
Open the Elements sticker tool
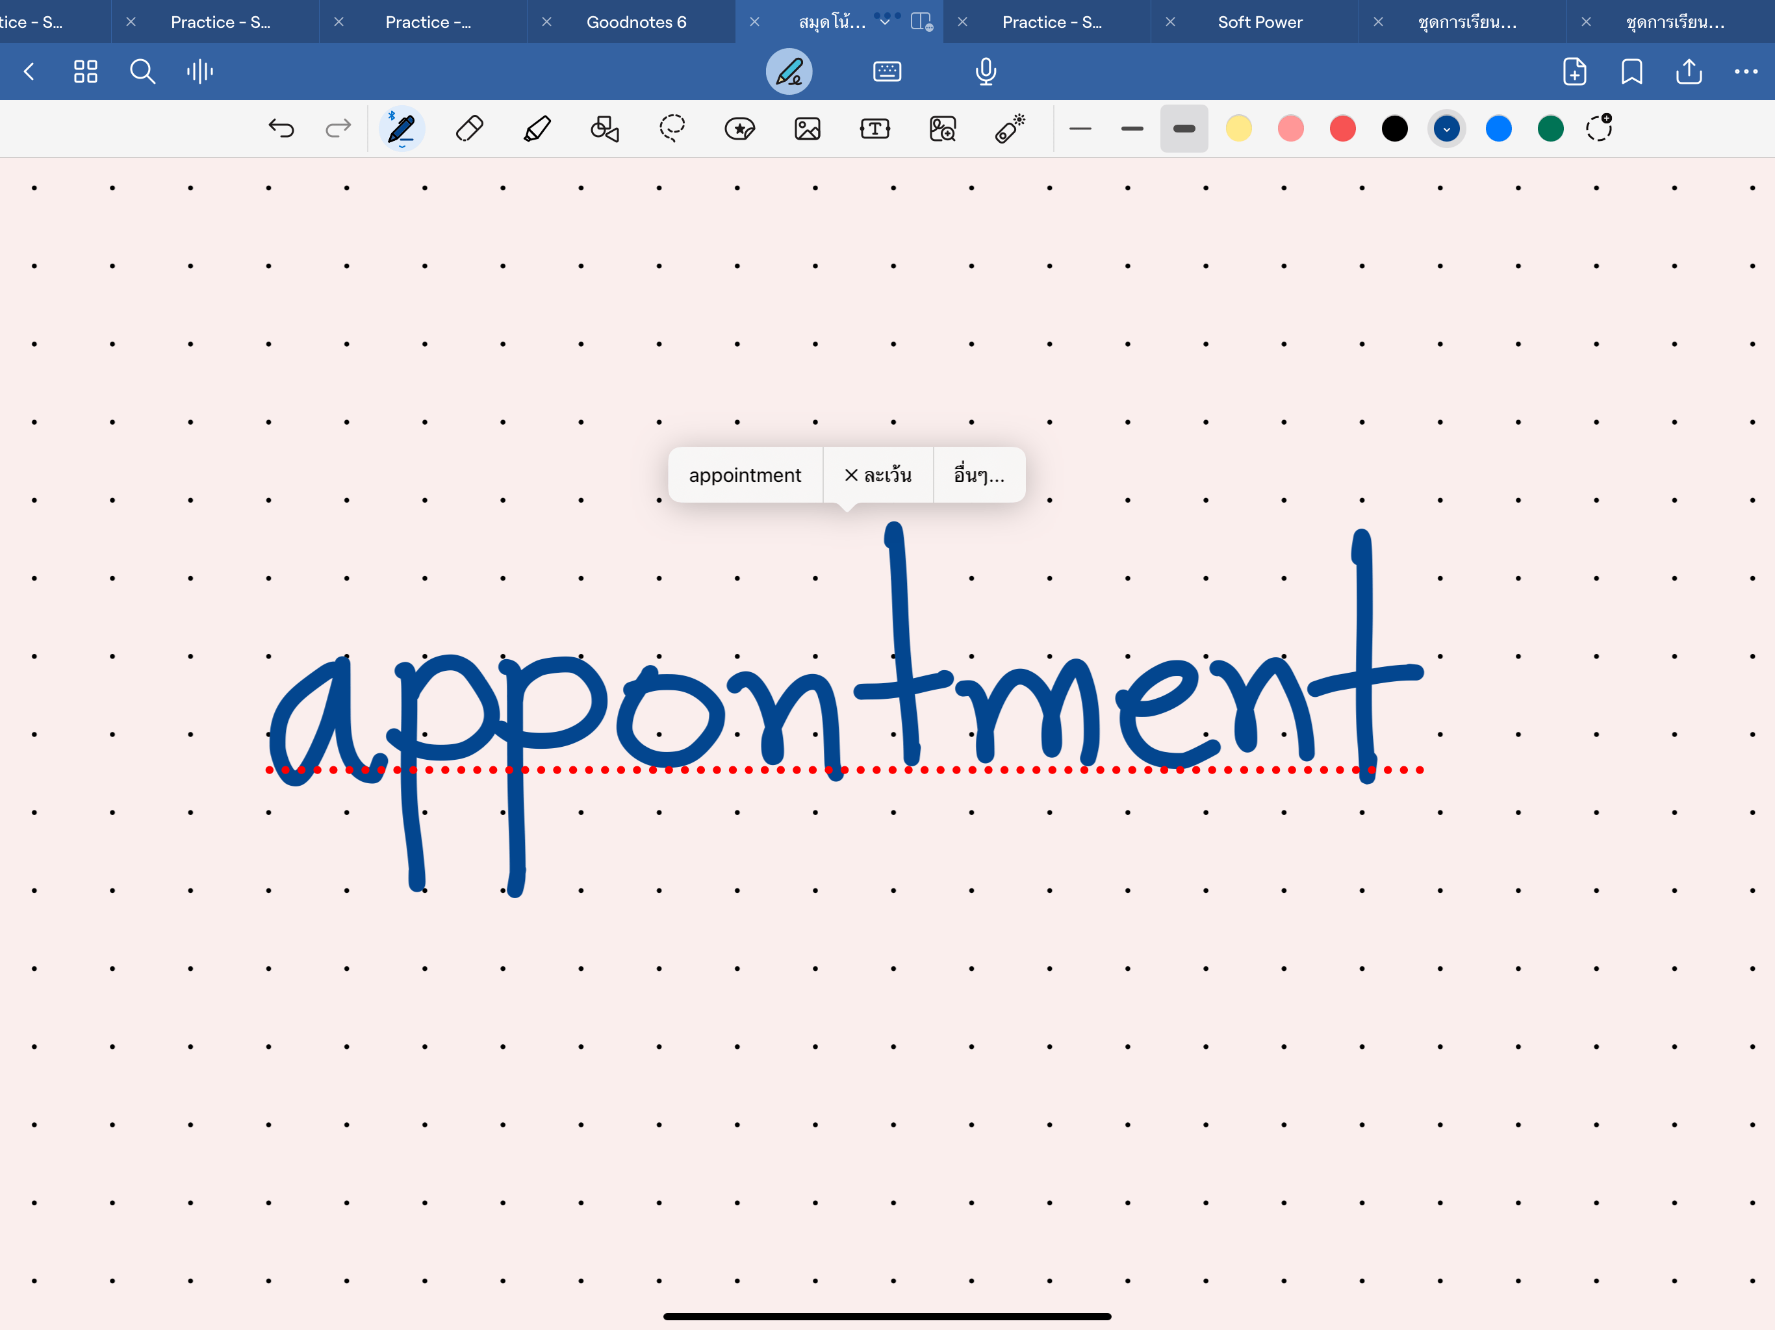tap(739, 129)
